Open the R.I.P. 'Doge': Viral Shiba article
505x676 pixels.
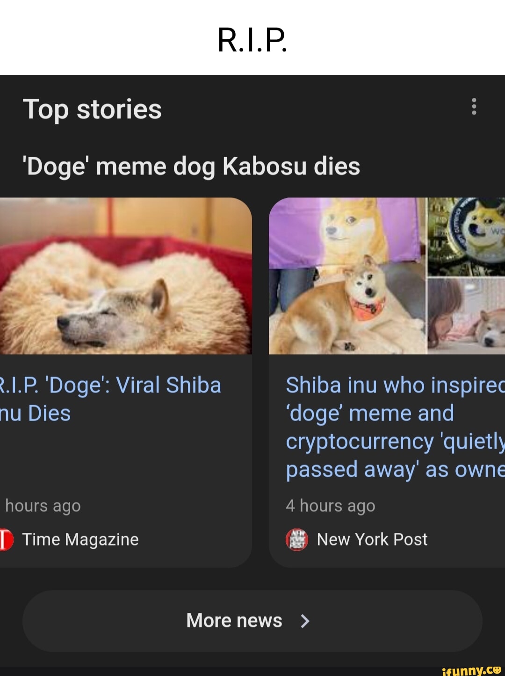pyautogui.click(x=111, y=398)
